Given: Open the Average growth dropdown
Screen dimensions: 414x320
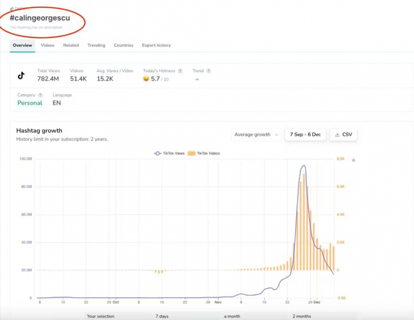Looking at the screenshot, I should (256, 135).
